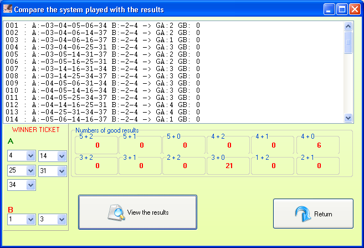Minimize the Compare the system window
This screenshot has width=364, height=248.
point(329,9)
